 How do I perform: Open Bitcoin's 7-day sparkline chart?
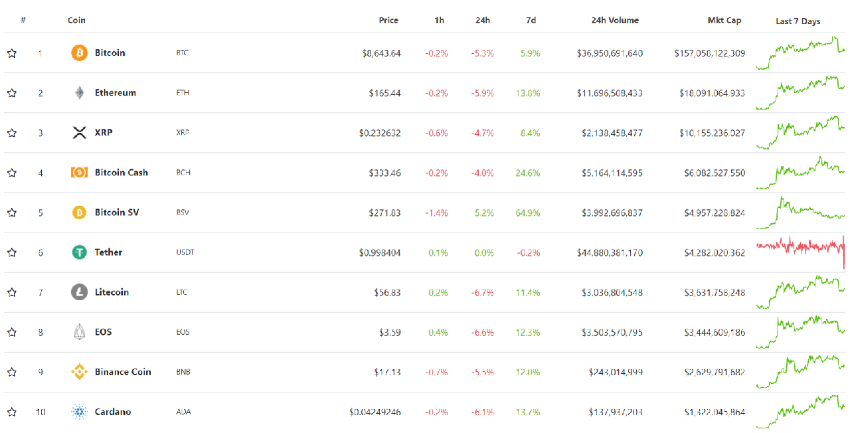coord(800,53)
